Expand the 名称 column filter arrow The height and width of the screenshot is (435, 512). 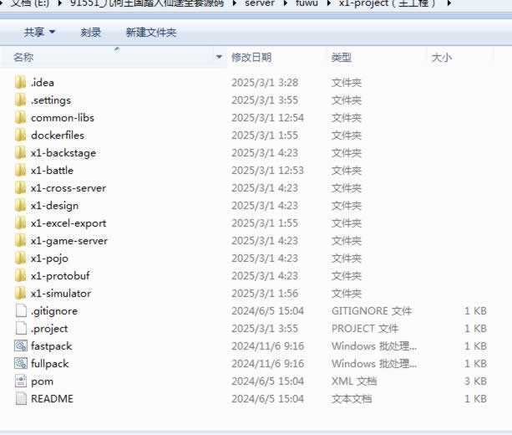pos(220,58)
